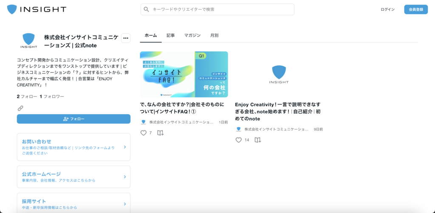The width and height of the screenshot is (435, 213).
Task: Add FAQ article to magazine bookmark icon
Action: click(x=160, y=133)
